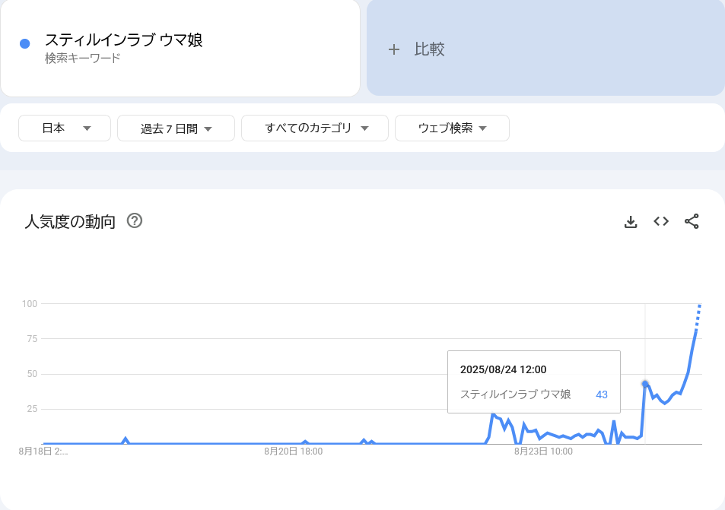Open the embed code icon
Image resolution: width=725 pixels, height=510 pixels.
(661, 222)
